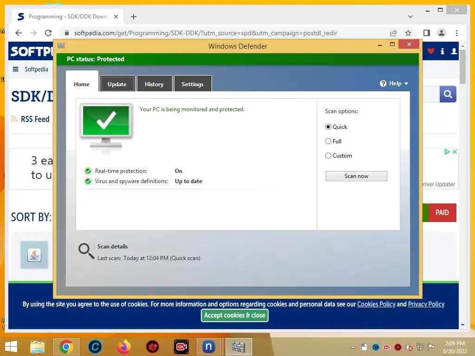The width and height of the screenshot is (475, 356).
Task: Open the Privacy Policy link
Action: 426,304
